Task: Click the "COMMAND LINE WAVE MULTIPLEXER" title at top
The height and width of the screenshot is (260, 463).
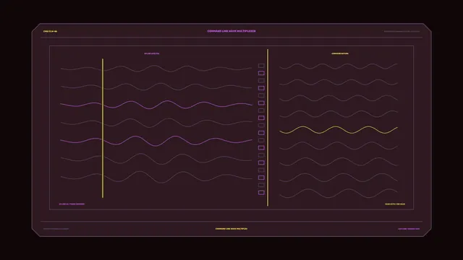Action: tap(231, 31)
